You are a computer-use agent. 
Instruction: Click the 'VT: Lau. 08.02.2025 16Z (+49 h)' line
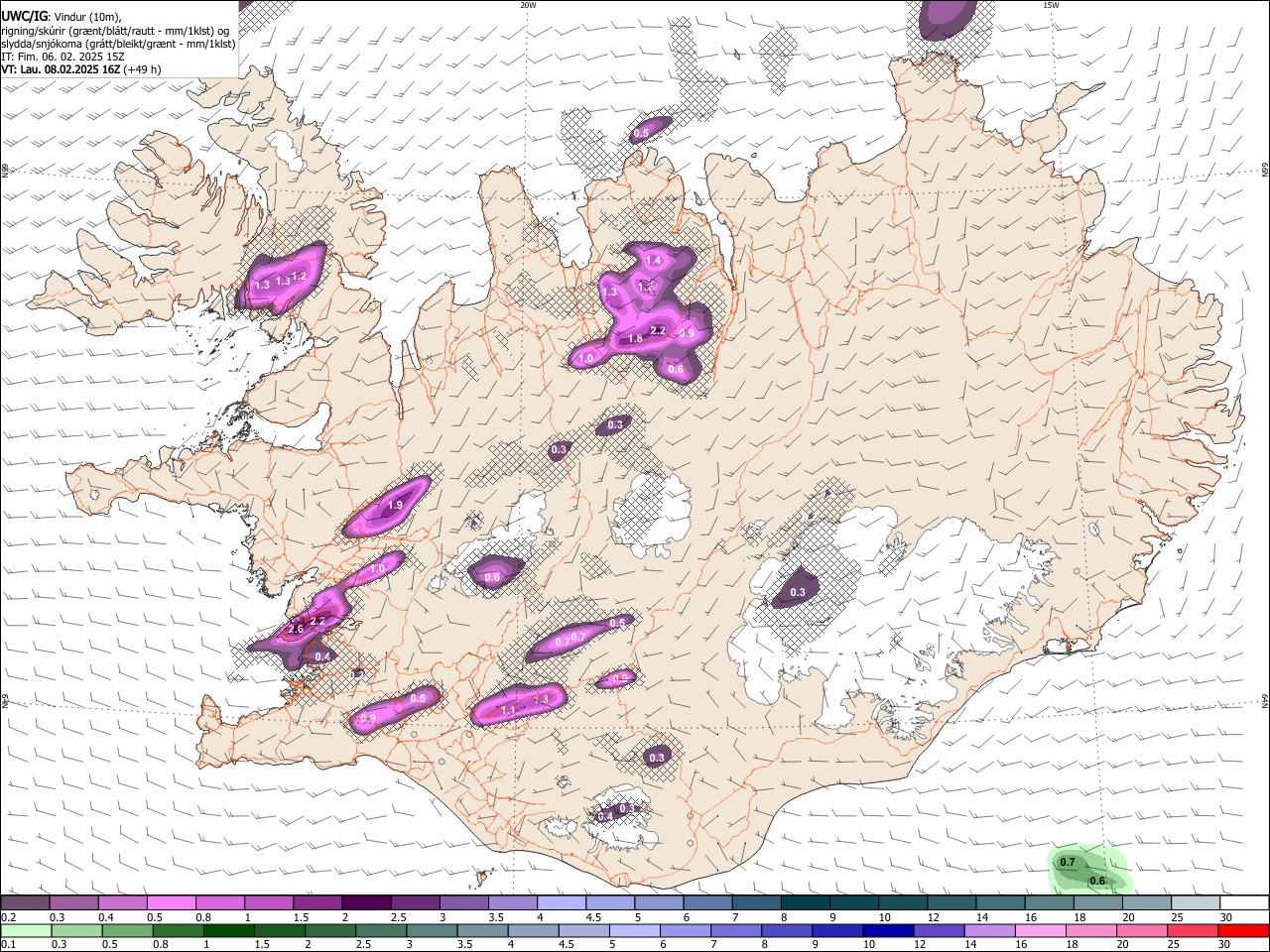[80, 69]
